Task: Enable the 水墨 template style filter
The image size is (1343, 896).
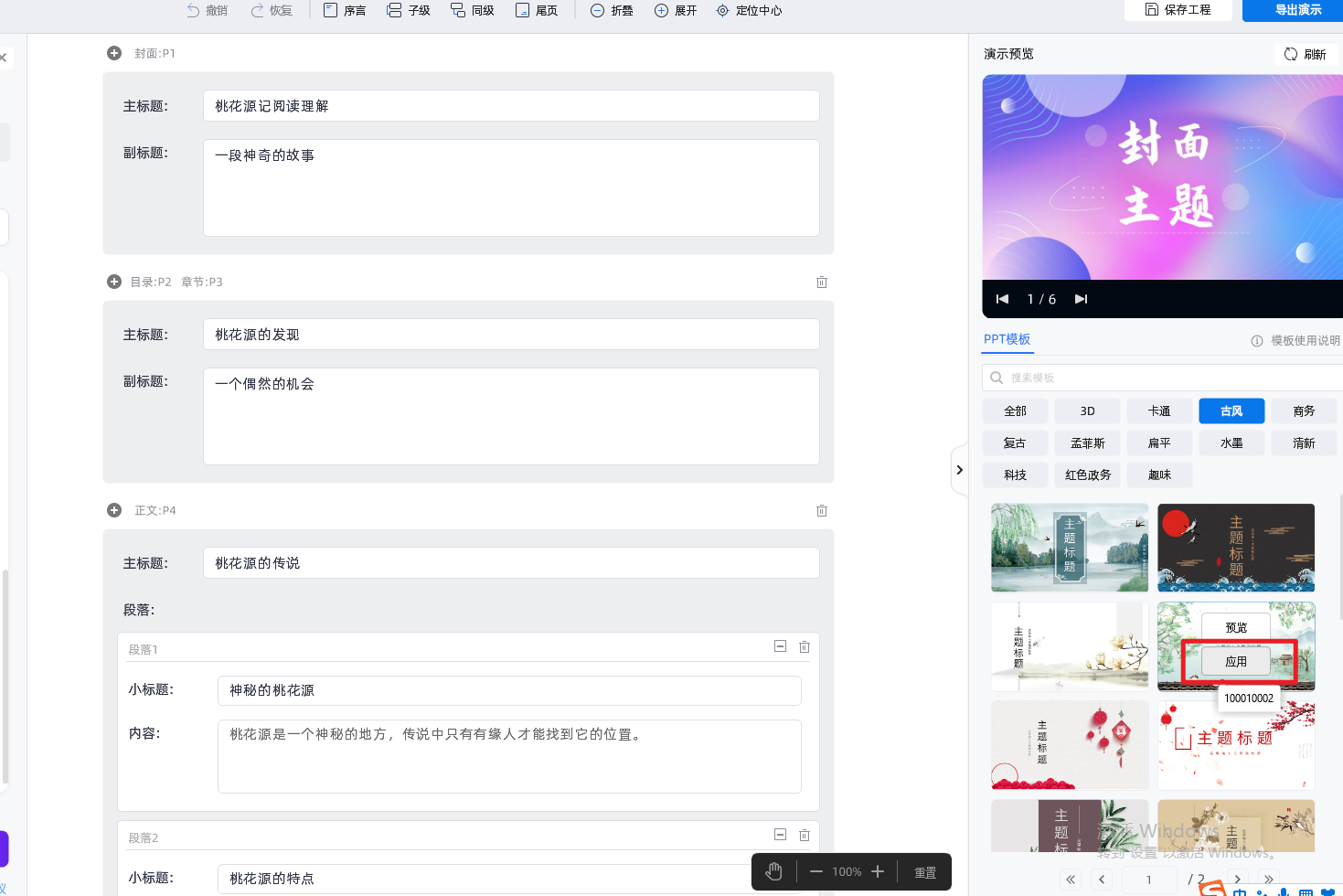Action: click(1231, 443)
